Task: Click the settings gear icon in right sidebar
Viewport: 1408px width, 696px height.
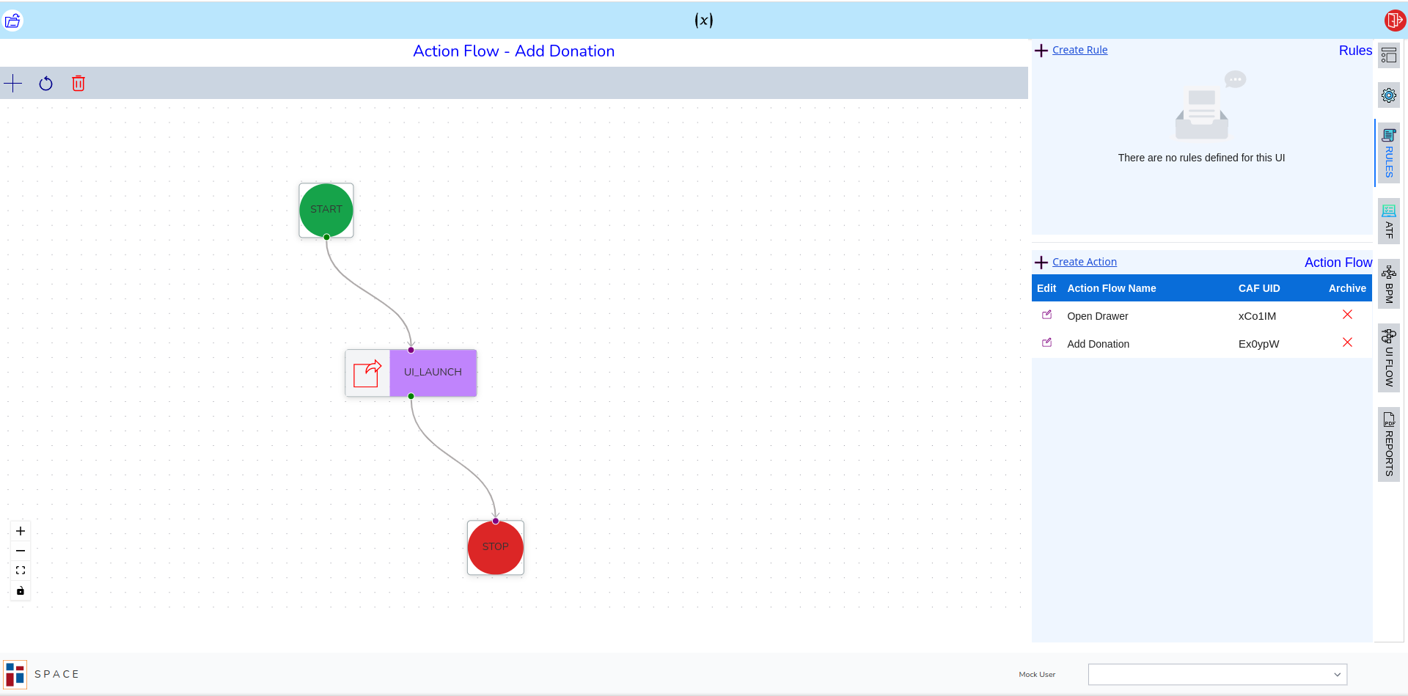Action: click(x=1388, y=95)
